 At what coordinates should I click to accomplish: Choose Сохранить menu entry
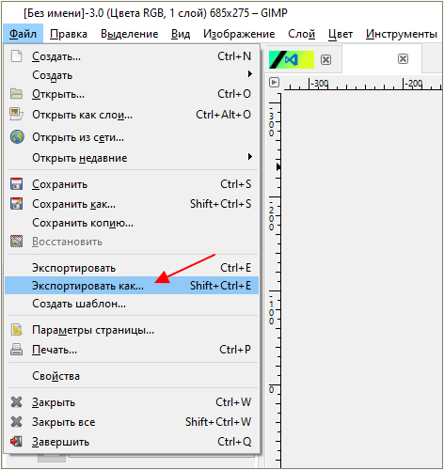[132, 184]
